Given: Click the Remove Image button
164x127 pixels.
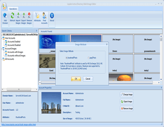Looking at the screenshot, I should (x=127, y=108).
